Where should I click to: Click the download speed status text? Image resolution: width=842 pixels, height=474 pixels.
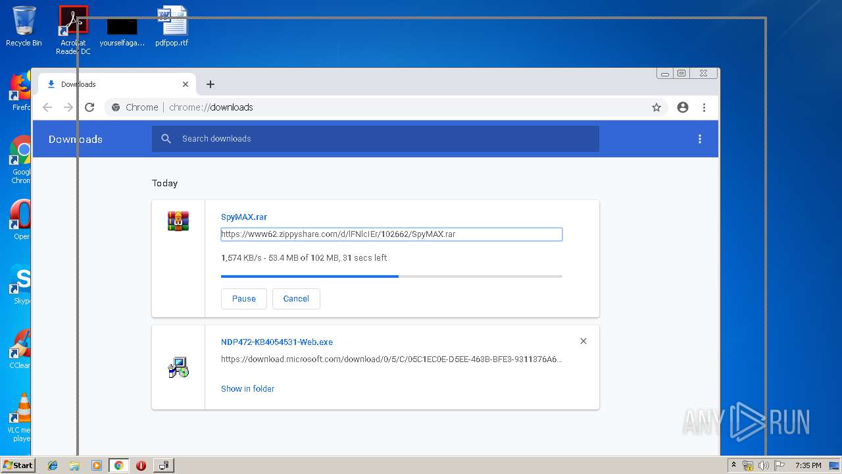coord(304,258)
